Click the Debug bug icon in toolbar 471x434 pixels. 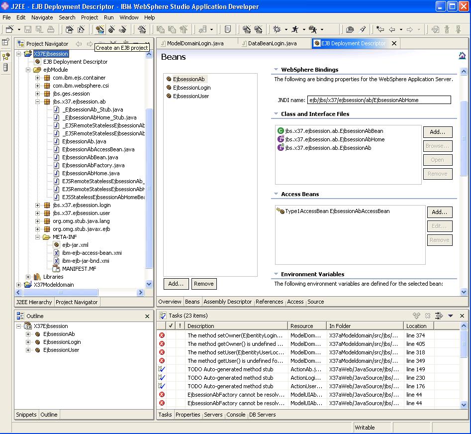coord(277,29)
